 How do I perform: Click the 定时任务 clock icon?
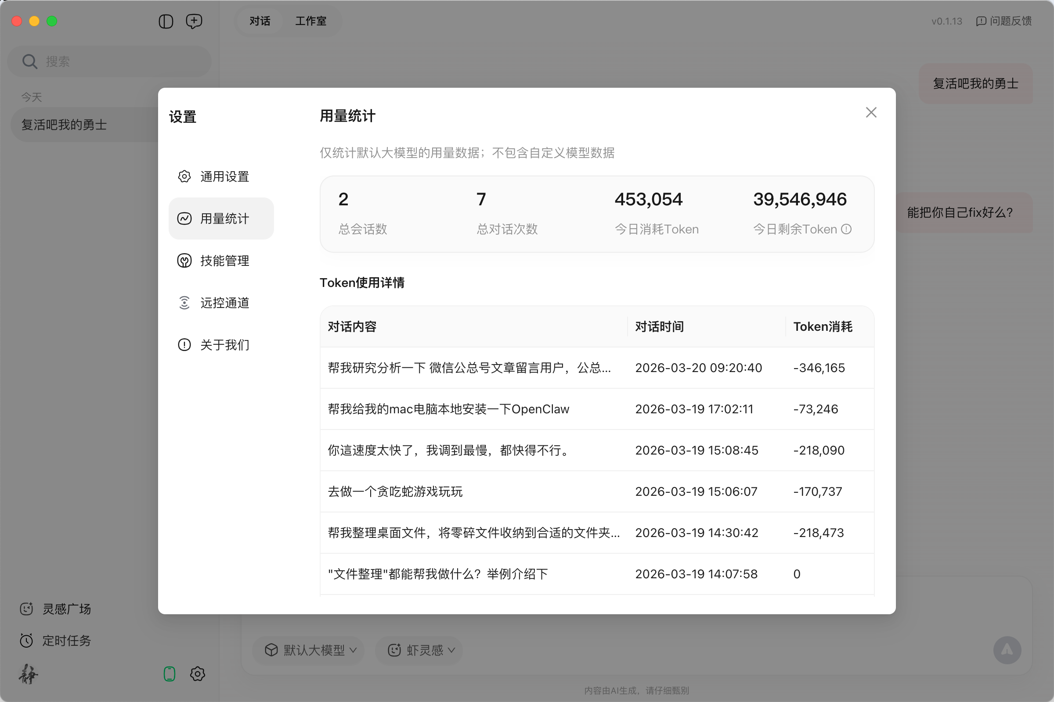click(x=26, y=640)
